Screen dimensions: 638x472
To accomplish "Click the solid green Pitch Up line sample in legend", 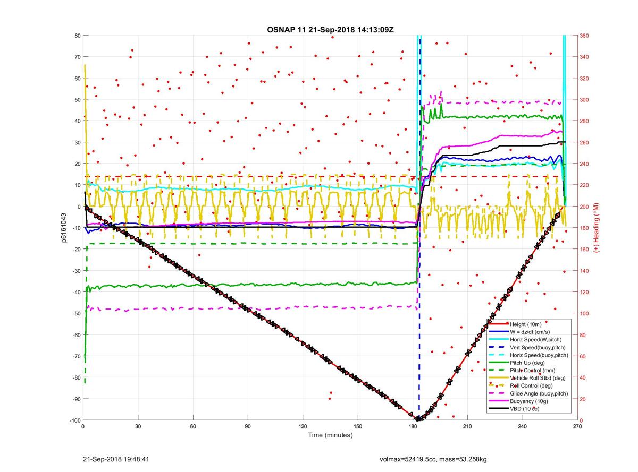I will click(498, 363).
